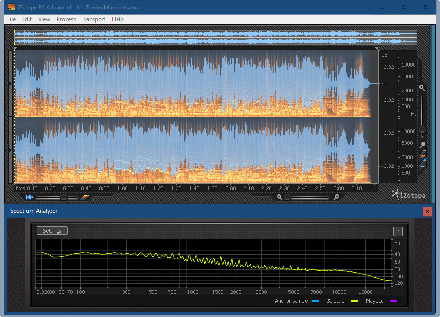440x317 pixels.
Task: Click the top channel arrow on left edge
Action: coord(11,83)
